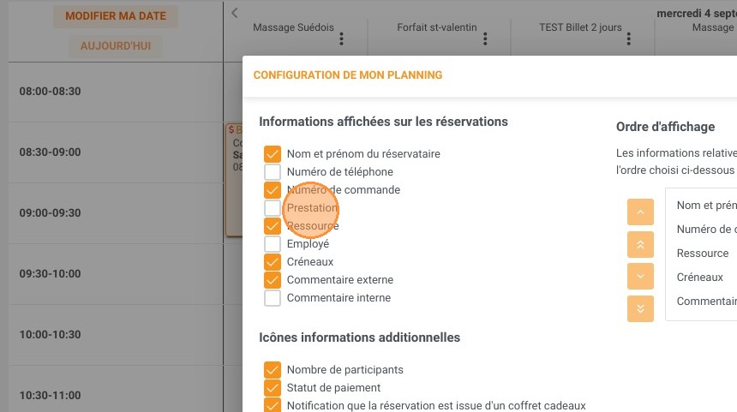Go to previous columns with left chevron
This screenshot has height=412, width=737.
click(x=235, y=13)
